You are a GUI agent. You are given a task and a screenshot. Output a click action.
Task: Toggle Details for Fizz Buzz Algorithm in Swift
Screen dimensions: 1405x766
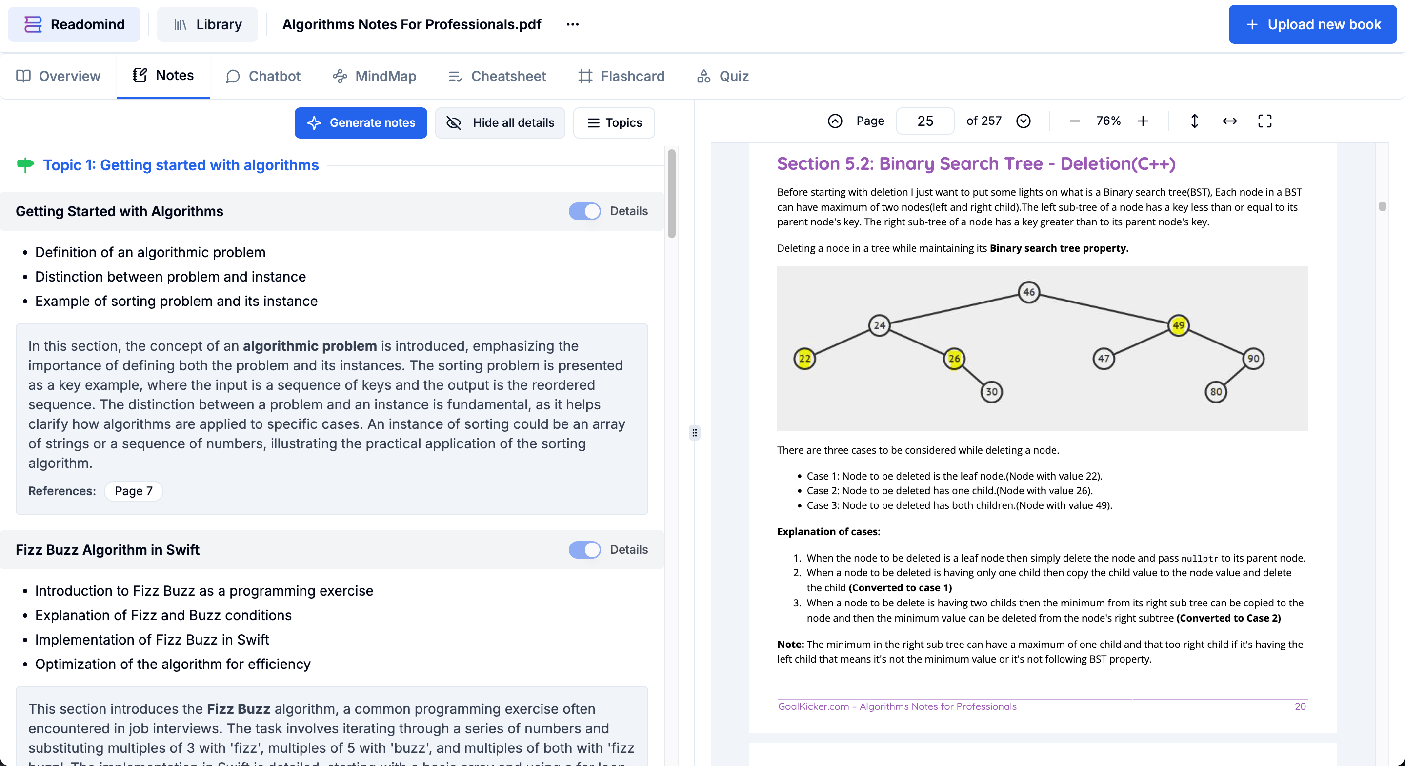click(x=584, y=549)
